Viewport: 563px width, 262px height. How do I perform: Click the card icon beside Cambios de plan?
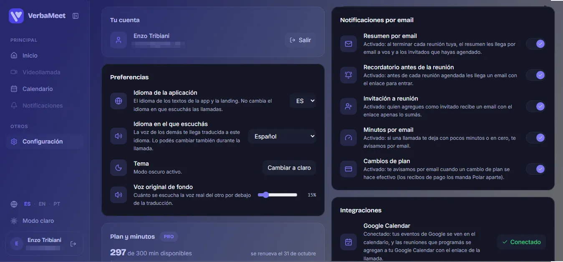pos(348,169)
